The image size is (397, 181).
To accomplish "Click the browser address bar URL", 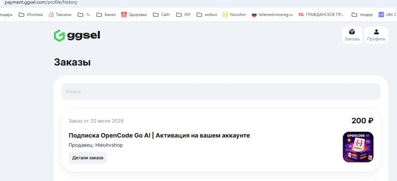I will 41,3.
